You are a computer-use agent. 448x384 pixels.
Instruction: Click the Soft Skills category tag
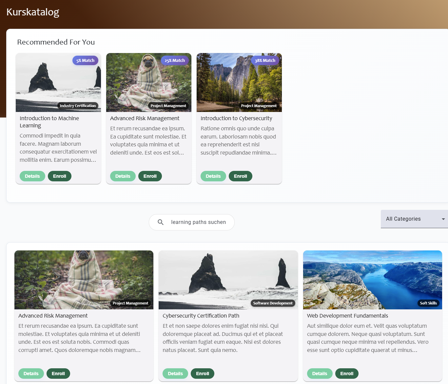(428, 303)
